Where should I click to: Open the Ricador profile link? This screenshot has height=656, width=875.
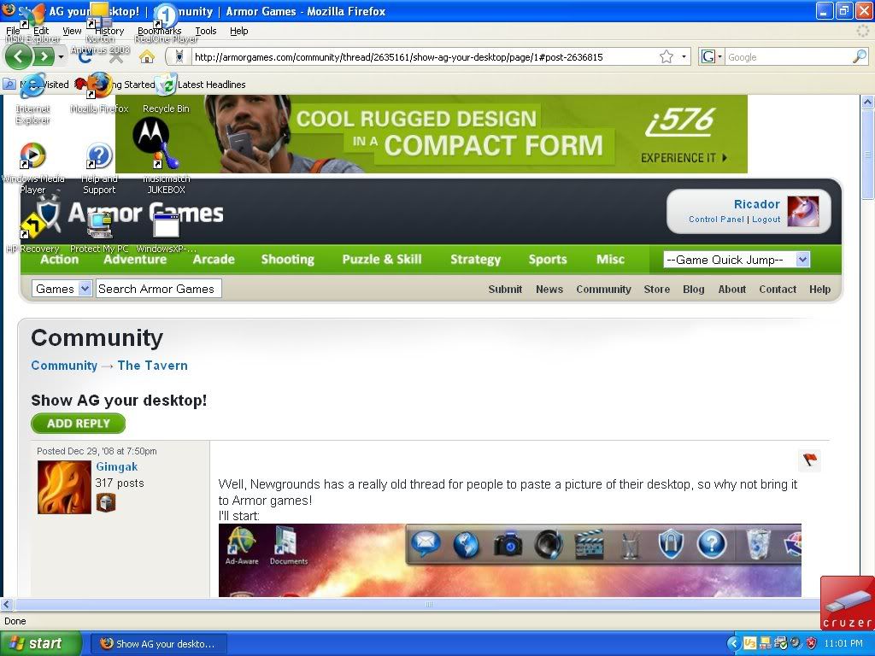tap(757, 204)
